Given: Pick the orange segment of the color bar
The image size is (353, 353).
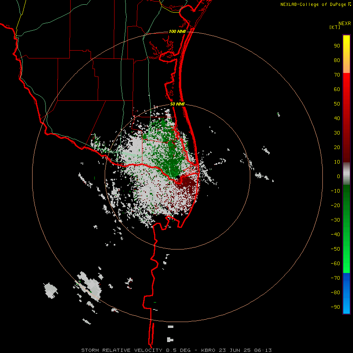Looking at the screenshot, I should tap(346, 67).
